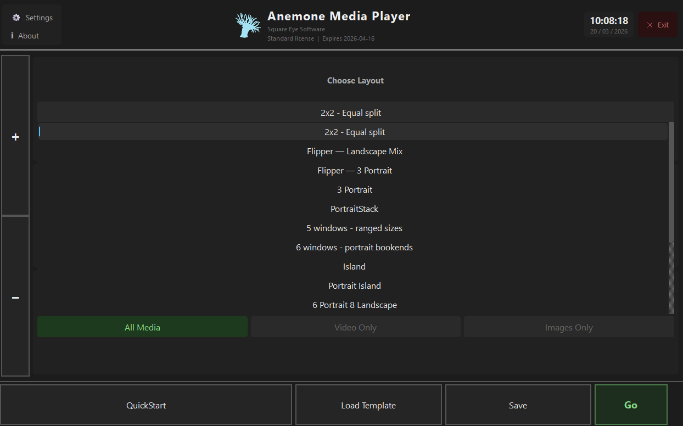Select the Flipper — Landscape Mix layout
Screen dimensions: 683x426
[355, 151]
